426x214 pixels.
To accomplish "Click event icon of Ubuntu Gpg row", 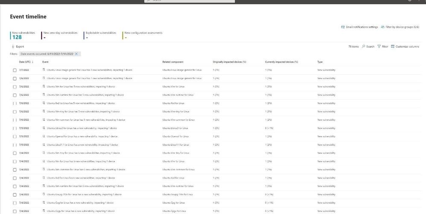I will click(44, 203).
